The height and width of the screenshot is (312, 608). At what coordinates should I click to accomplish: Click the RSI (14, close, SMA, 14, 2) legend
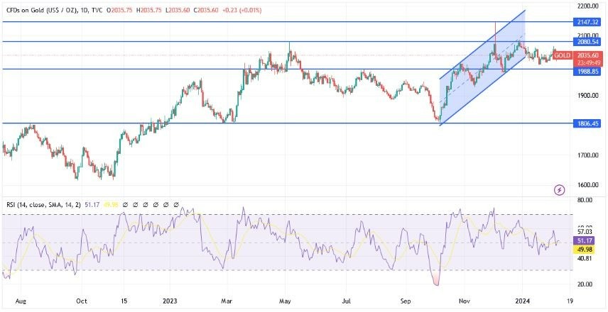click(x=43, y=204)
